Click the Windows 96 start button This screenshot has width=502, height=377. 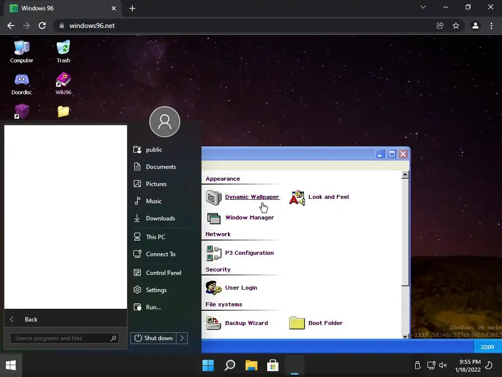coord(11,365)
